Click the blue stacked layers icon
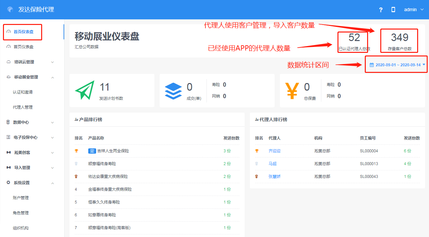The height and width of the screenshot is (237, 429). [173, 90]
